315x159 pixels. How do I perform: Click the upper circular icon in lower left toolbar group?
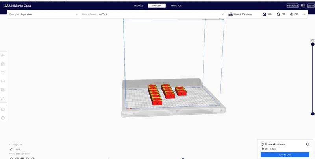click(x=3, y=110)
